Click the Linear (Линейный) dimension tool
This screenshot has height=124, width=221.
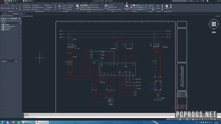[x=70, y=5]
